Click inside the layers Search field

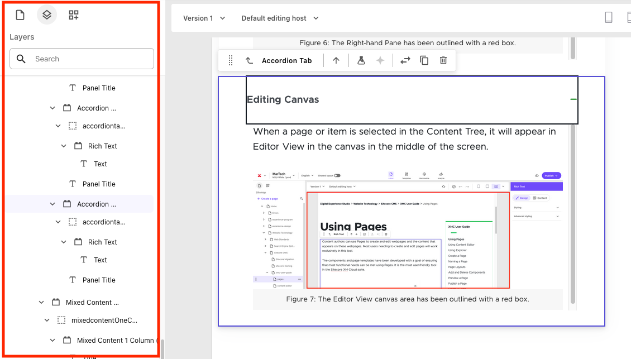coord(82,59)
